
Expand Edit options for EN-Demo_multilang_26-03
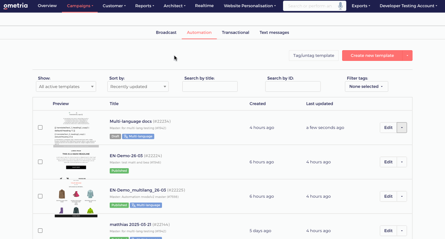click(402, 196)
